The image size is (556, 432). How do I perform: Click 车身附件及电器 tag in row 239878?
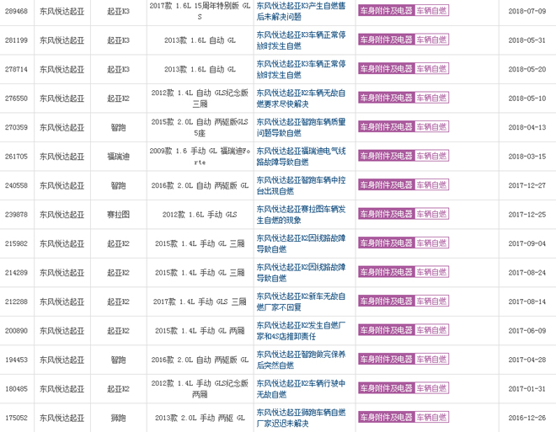(386, 214)
